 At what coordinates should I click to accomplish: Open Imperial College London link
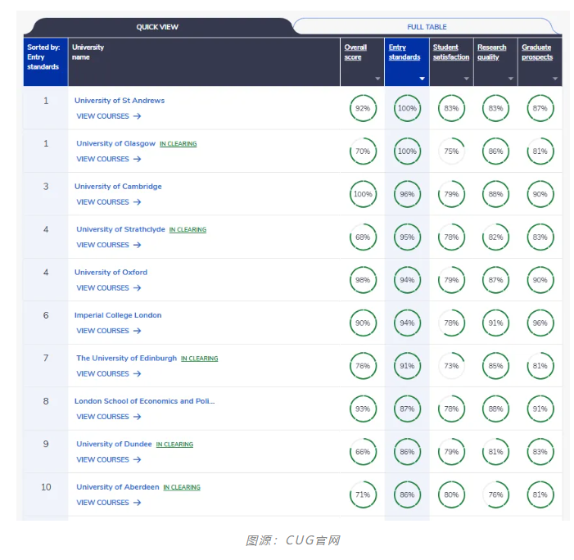(118, 315)
